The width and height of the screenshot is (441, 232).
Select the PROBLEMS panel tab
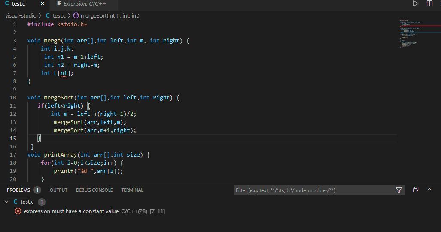(x=18, y=190)
